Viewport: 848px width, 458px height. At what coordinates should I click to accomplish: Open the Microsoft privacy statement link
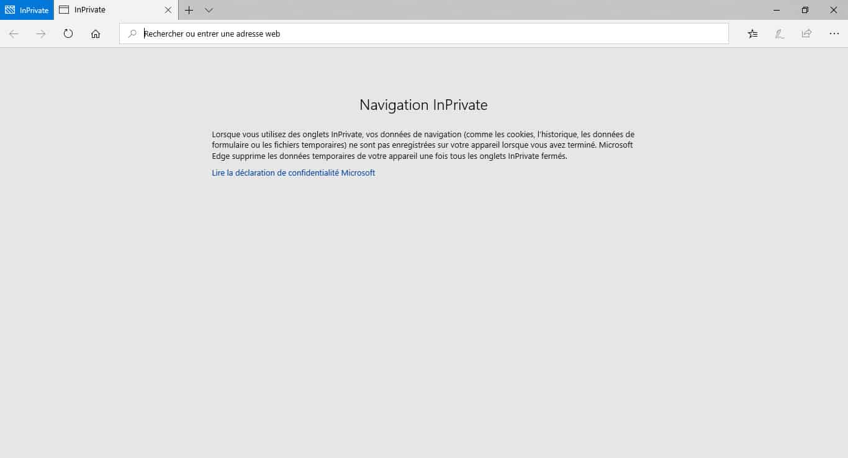pos(294,173)
